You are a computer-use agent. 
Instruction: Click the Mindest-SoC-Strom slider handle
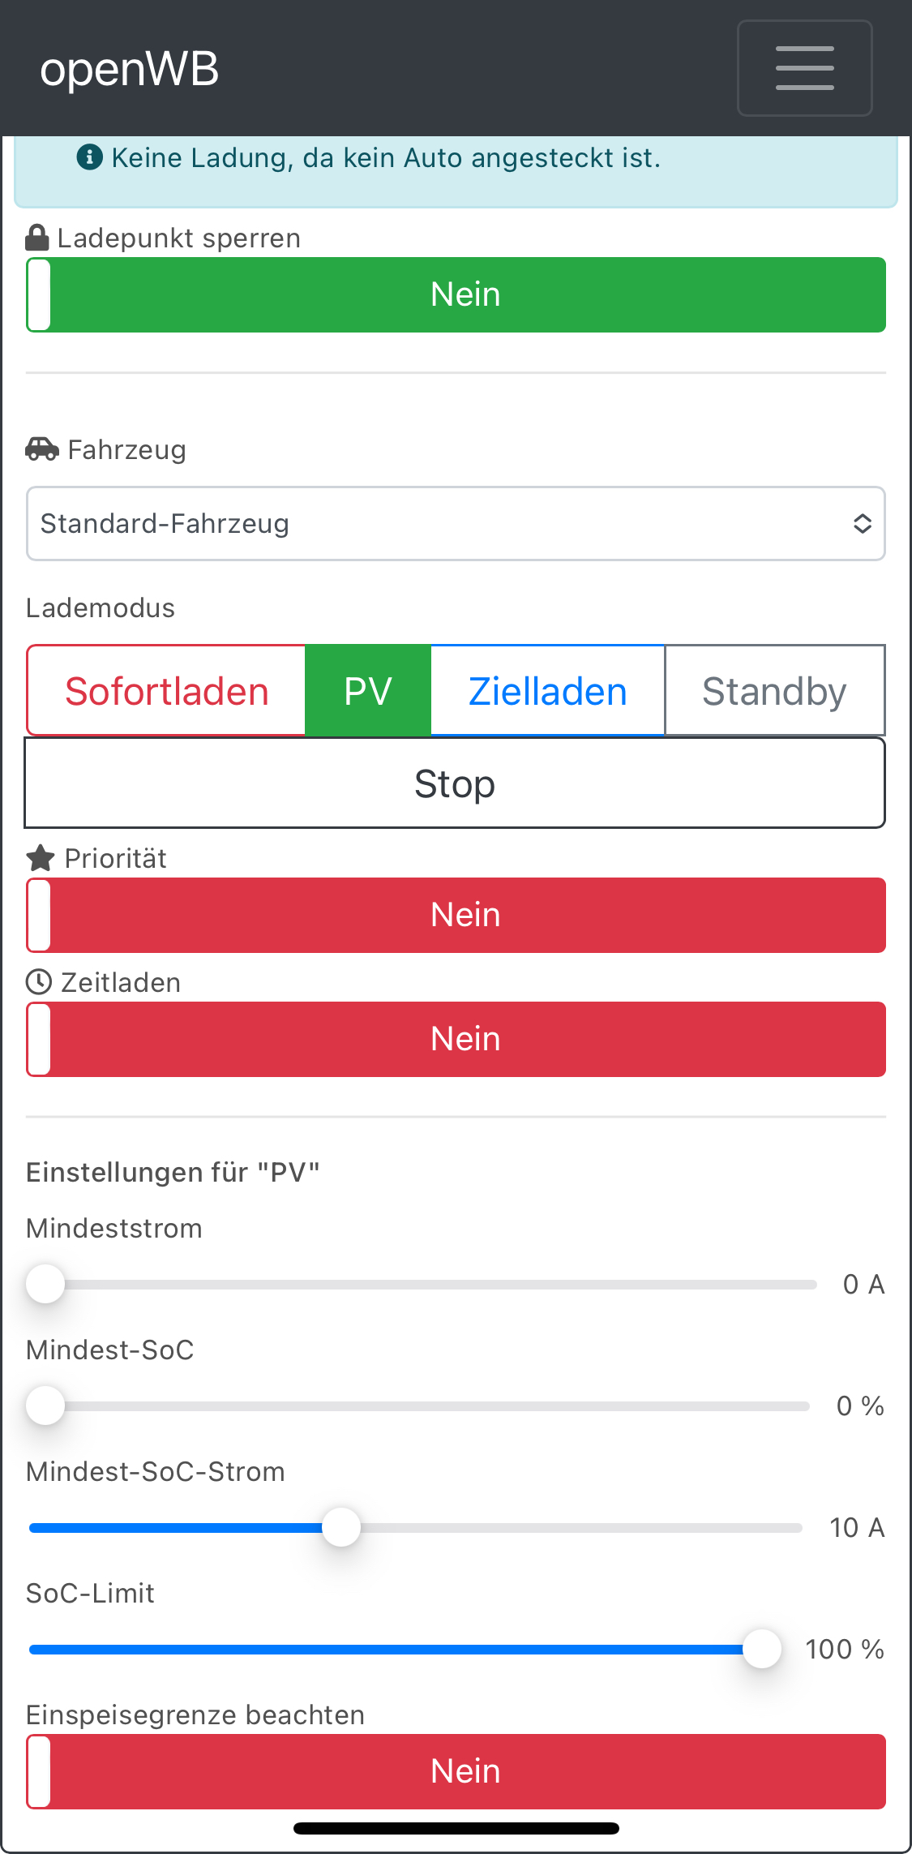341,1527
